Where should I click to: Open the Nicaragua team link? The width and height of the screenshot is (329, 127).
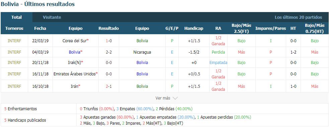point(142,52)
